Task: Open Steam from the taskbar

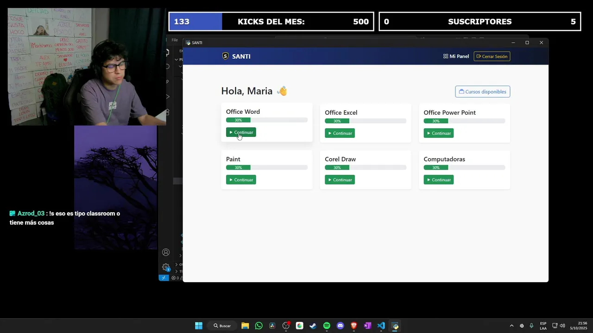Action: 313,326
